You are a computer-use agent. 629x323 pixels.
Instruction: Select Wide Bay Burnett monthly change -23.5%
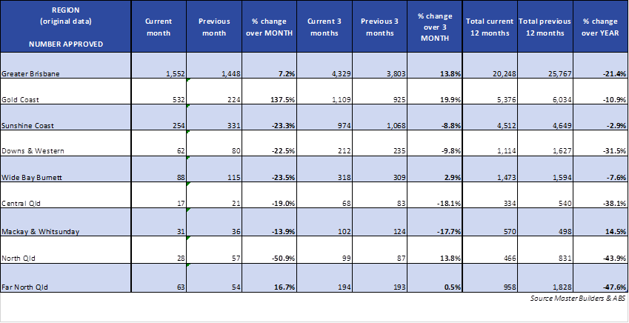269,170
